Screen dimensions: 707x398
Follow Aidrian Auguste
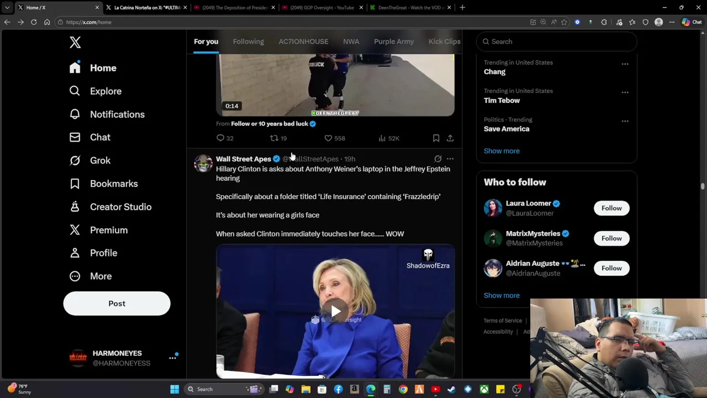[x=611, y=268]
